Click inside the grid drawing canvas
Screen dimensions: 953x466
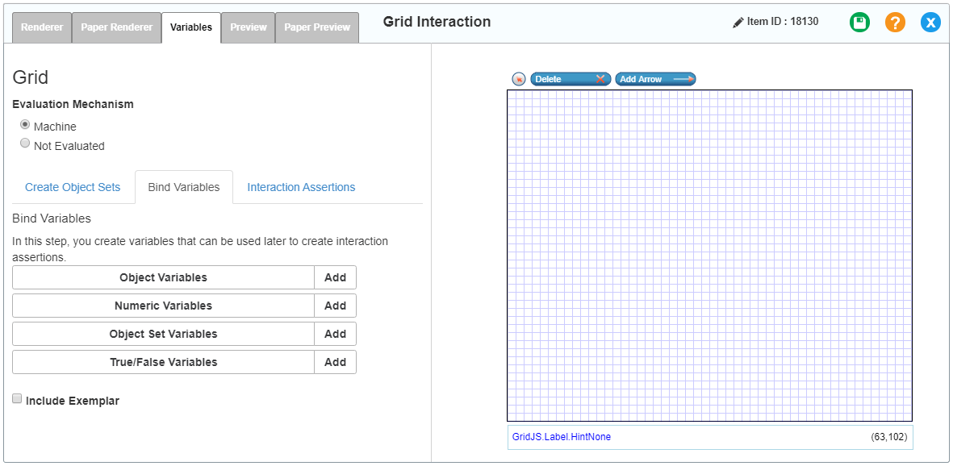(710, 256)
